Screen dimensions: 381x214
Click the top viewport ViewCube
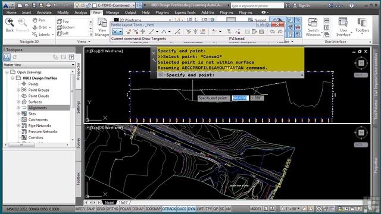(361, 63)
